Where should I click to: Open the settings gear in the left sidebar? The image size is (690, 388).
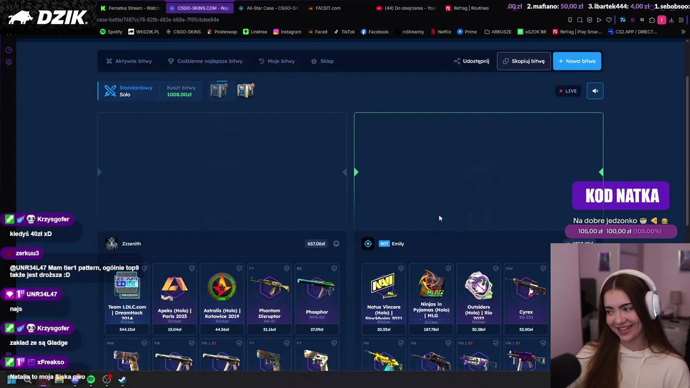pos(9,62)
